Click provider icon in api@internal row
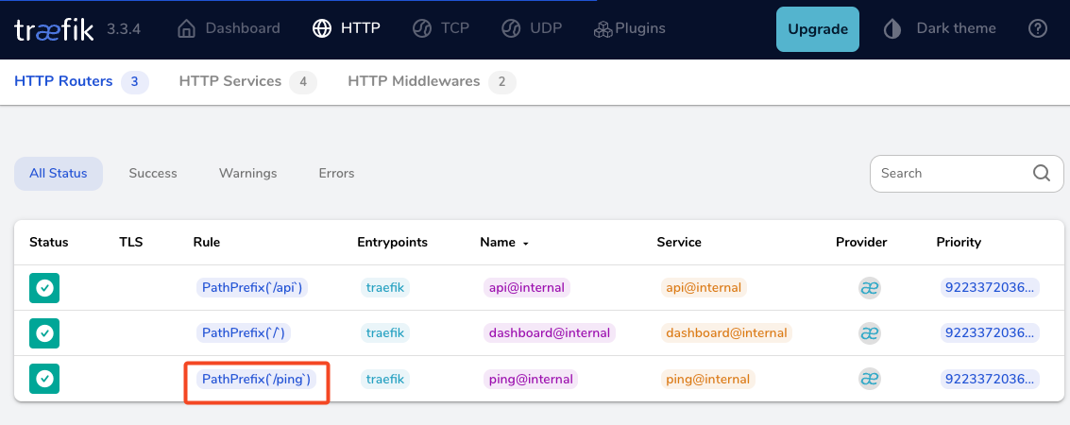Viewport: 1070px width, 425px height. (870, 288)
